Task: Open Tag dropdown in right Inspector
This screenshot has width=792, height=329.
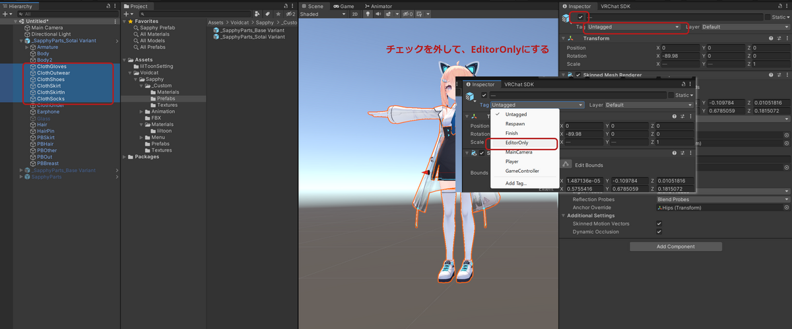Action: (633, 27)
